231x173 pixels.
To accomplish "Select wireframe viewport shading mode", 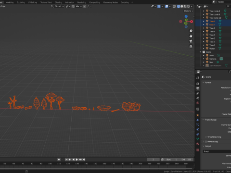I will tap(179, 6).
